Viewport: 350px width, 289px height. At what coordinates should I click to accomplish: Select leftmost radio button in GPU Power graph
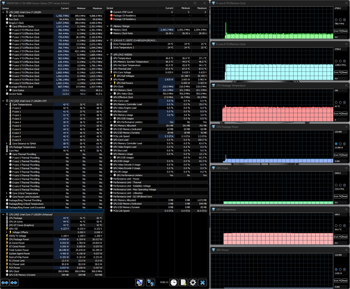336,269
